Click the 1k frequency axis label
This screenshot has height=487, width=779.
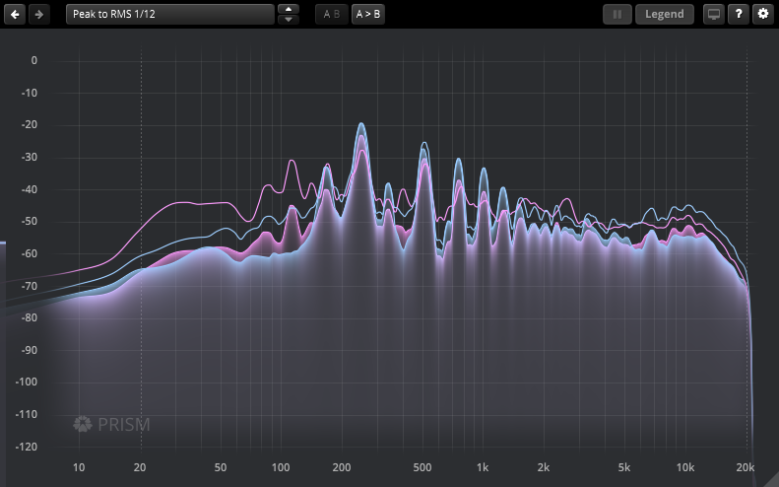click(x=483, y=466)
